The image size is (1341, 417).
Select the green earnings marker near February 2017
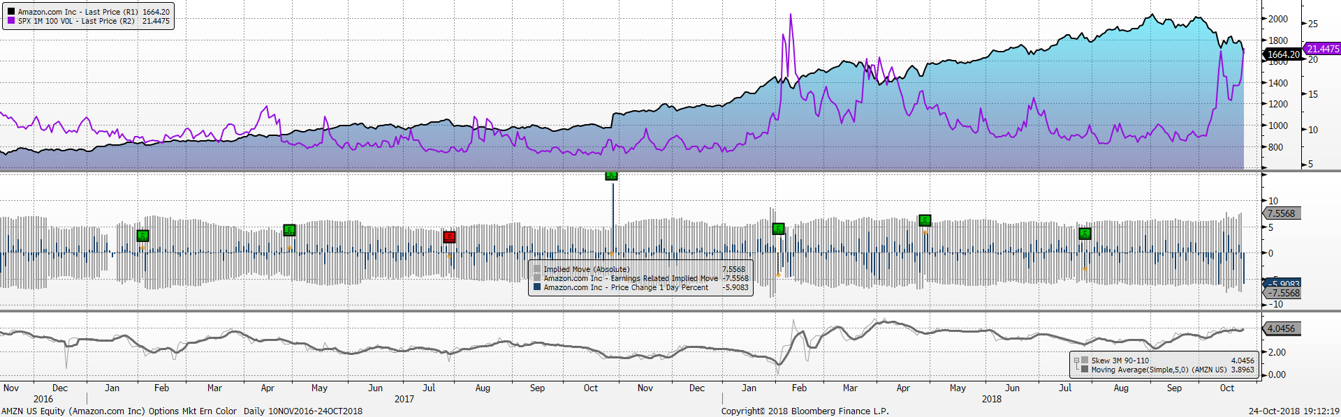[x=142, y=236]
